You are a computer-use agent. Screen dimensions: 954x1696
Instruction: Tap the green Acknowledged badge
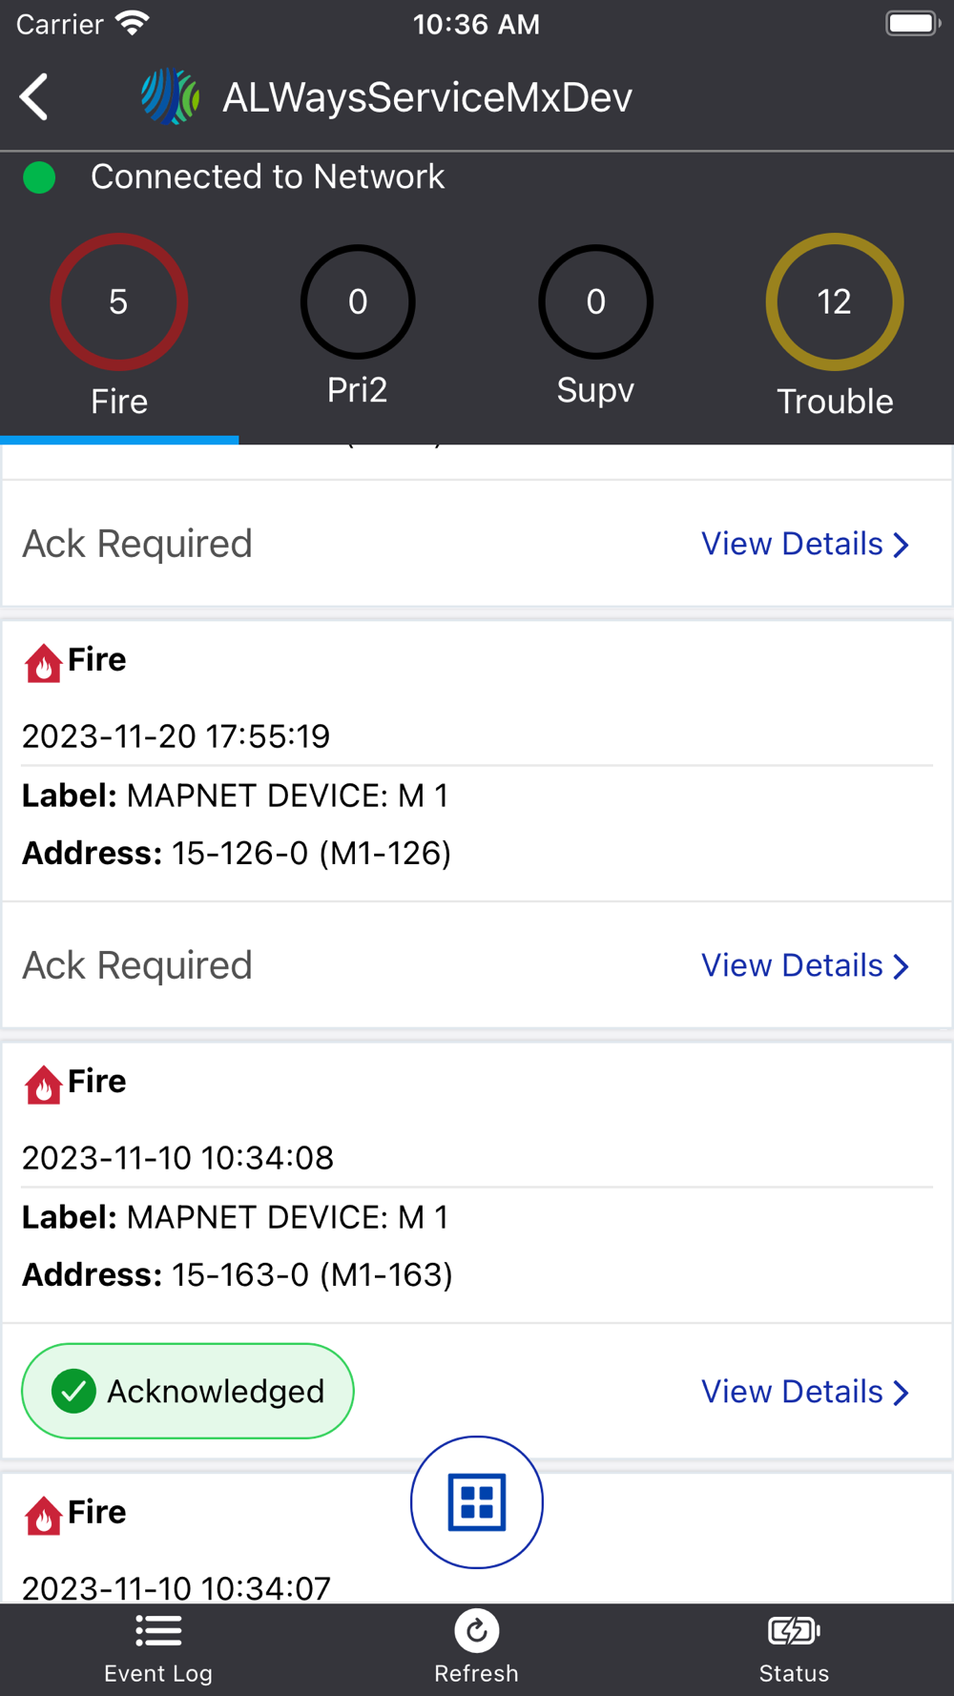(188, 1391)
